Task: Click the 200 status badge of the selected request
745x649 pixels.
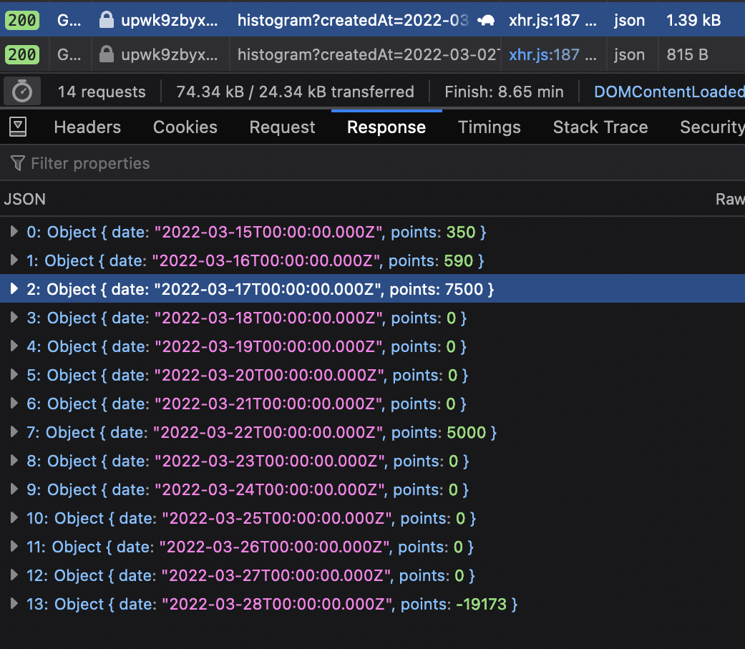Action: tap(22, 20)
